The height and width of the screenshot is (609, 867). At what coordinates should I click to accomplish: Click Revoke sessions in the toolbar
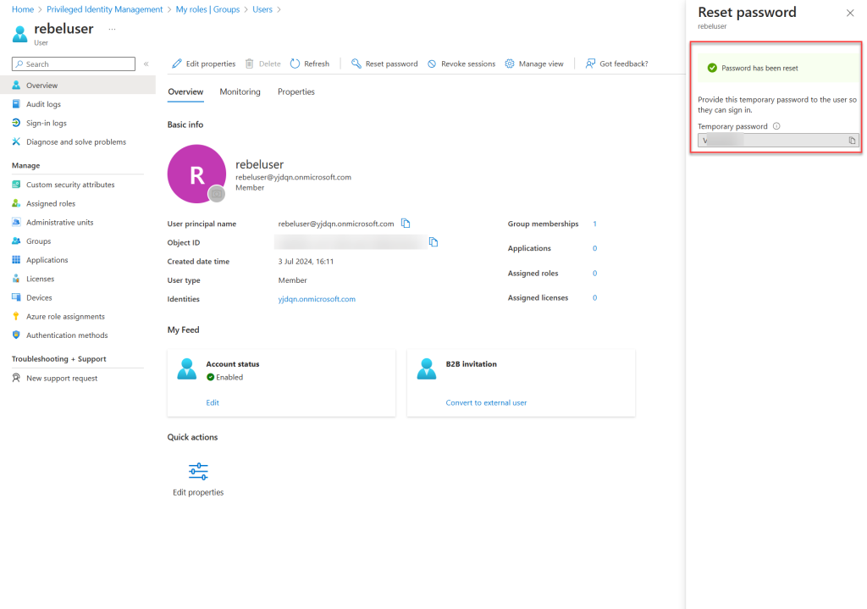point(461,64)
